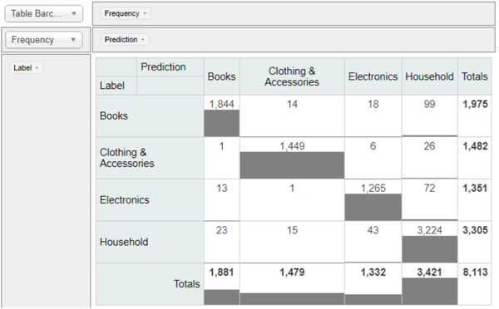This screenshot has width=499, height=309.
Task: Open the Prediction attribute filter arrow
Action: click(143, 39)
